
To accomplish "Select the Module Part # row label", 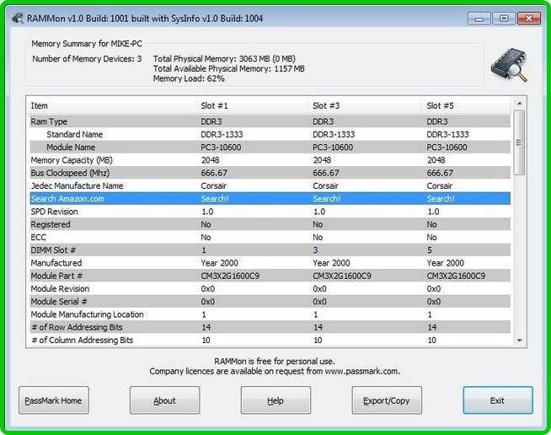I will 56,276.
